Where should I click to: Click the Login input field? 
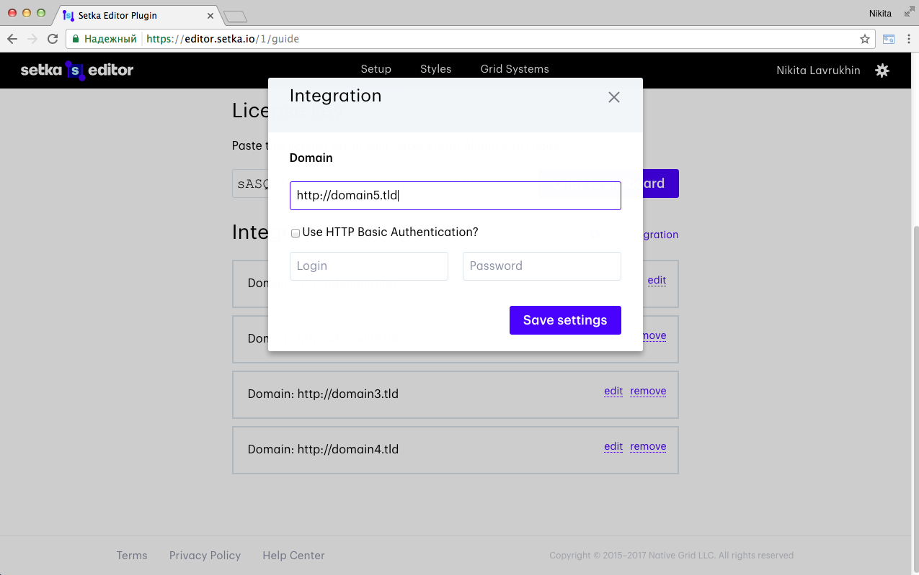pyautogui.click(x=369, y=266)
